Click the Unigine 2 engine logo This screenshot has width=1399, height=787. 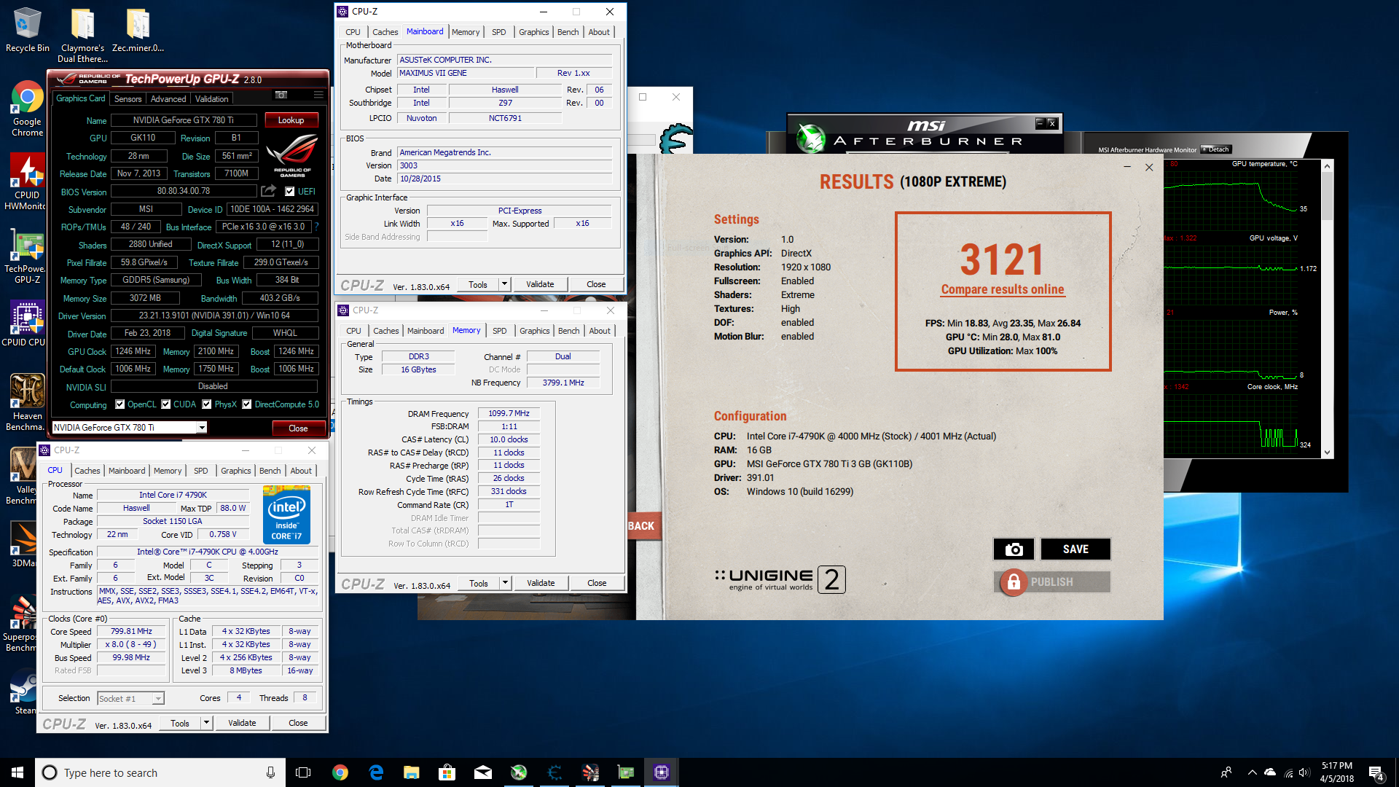(x=780, y=579)
